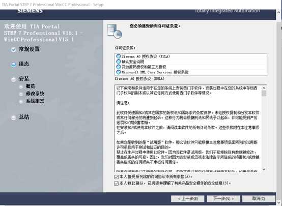The image size is (282, 206).
Task: Click check icon beside Microsoft XML Core Services 授权条款
Action: (x=118, y=72)
